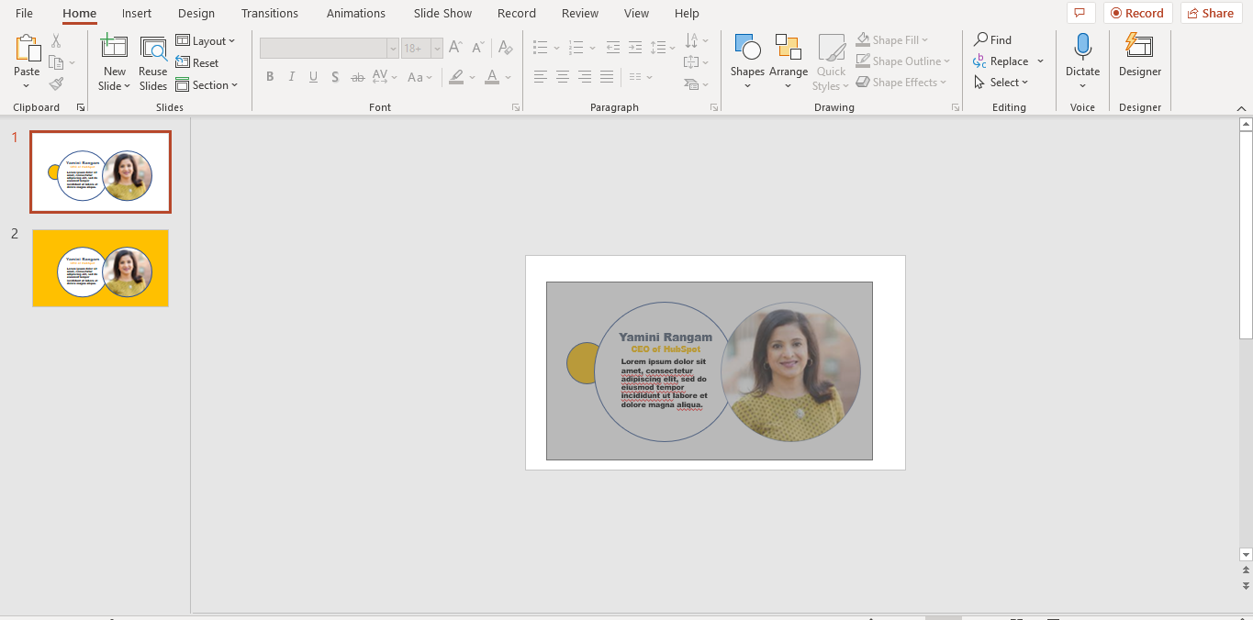Apply bold formatting to text
Viewport: 1253px width, 620px height.
point(269,77)
